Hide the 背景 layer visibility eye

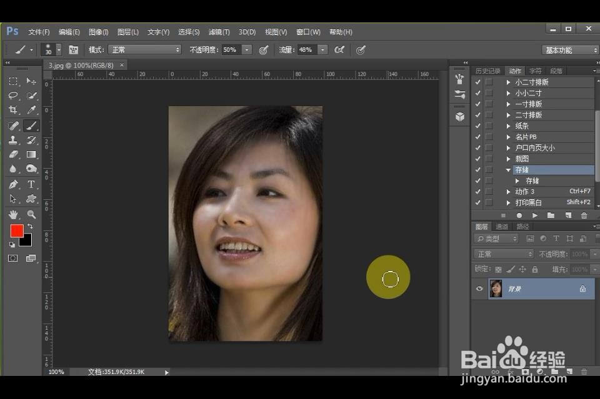pos(479,288)
